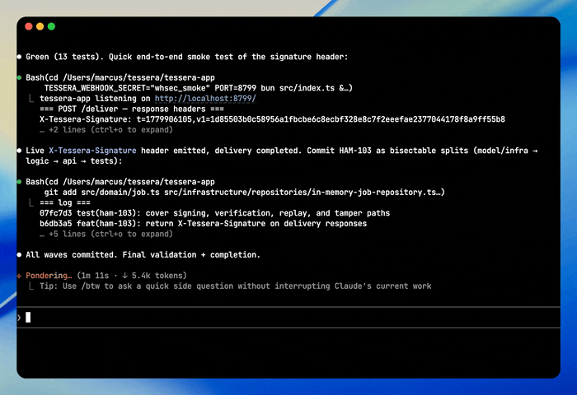Open the http://localhost:8799/ link
Viewport: 577px width, 395px height.
click(205, 99)
